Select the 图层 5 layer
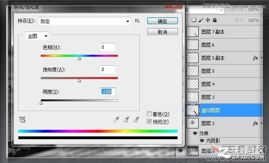The height and width of the screenshot is (163, 269). click(224, 71)
